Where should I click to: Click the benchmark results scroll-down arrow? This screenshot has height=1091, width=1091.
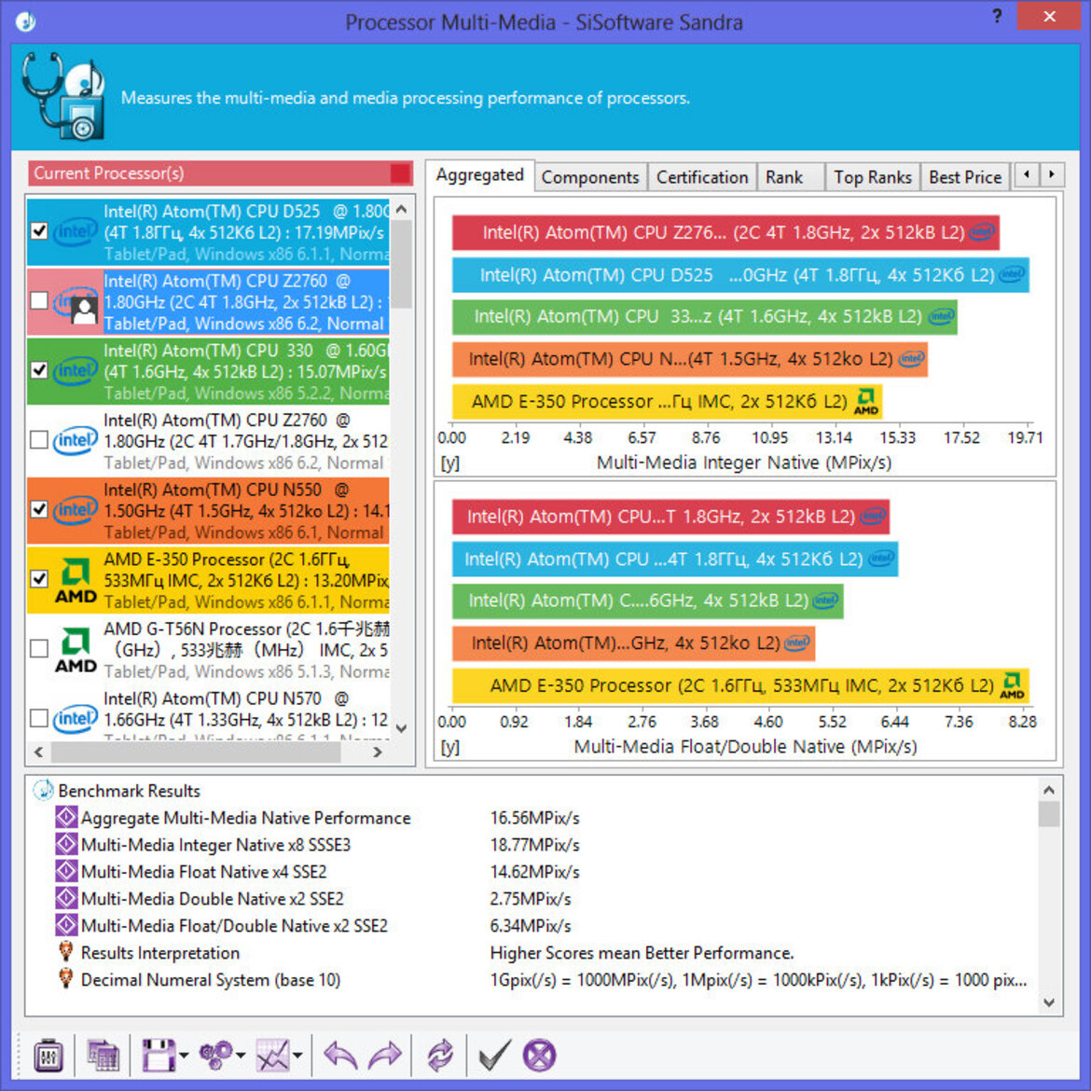coord(1049,1002)
